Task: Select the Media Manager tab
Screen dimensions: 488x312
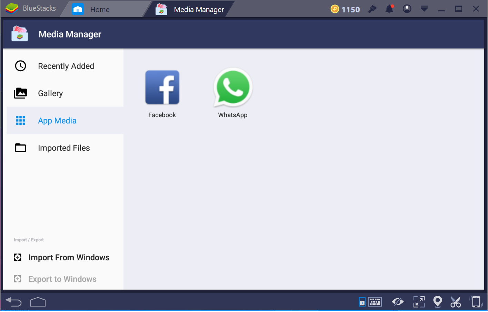Action: [190, 9]
